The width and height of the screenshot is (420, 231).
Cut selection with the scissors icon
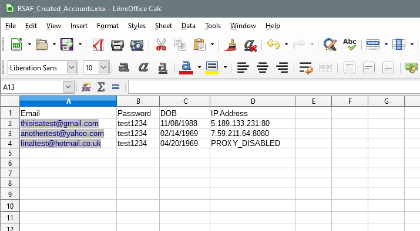pos(161,45)
